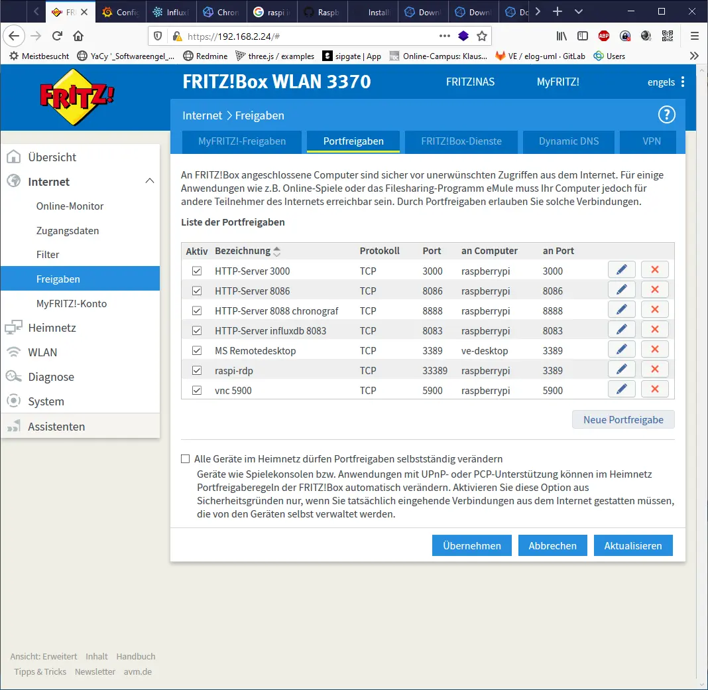Select the WLAN wifi icon in sidebar
708x690 pixels.
point(15,352)
